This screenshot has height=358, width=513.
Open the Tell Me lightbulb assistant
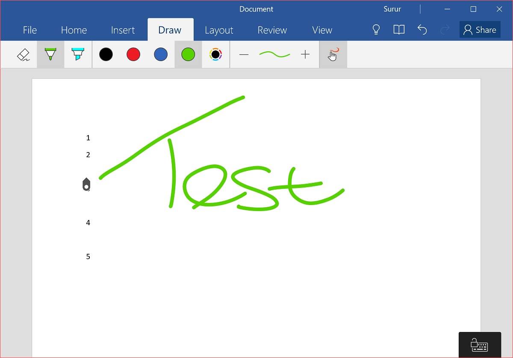pyautogui.click(x=376, y=29)
